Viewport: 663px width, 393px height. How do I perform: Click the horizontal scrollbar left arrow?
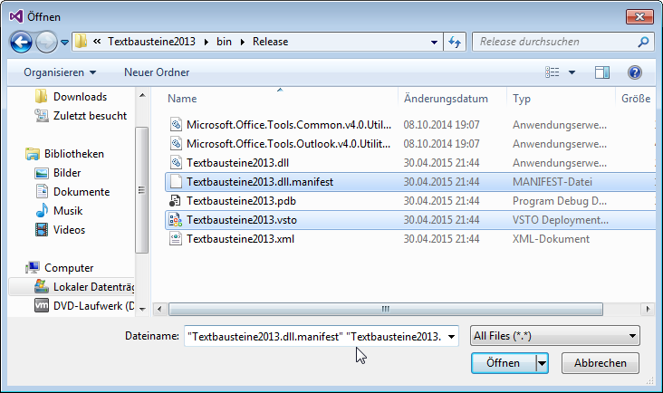[159, 309]
